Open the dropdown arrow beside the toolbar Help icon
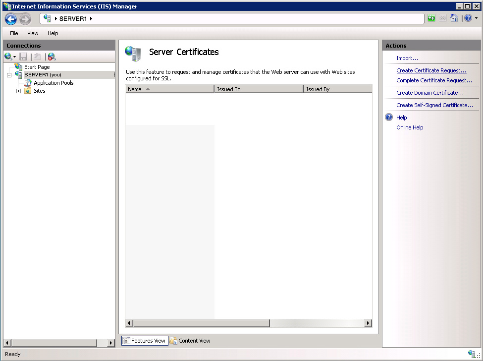 tap(476, 18)
